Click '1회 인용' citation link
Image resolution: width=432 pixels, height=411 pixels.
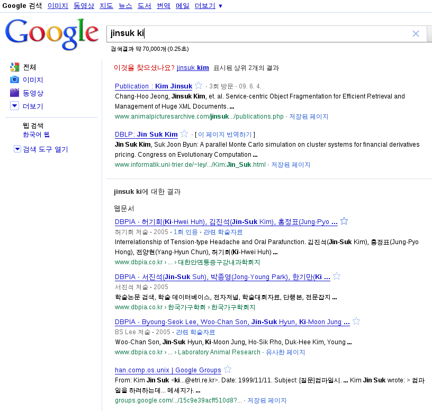tap(185, 232)
